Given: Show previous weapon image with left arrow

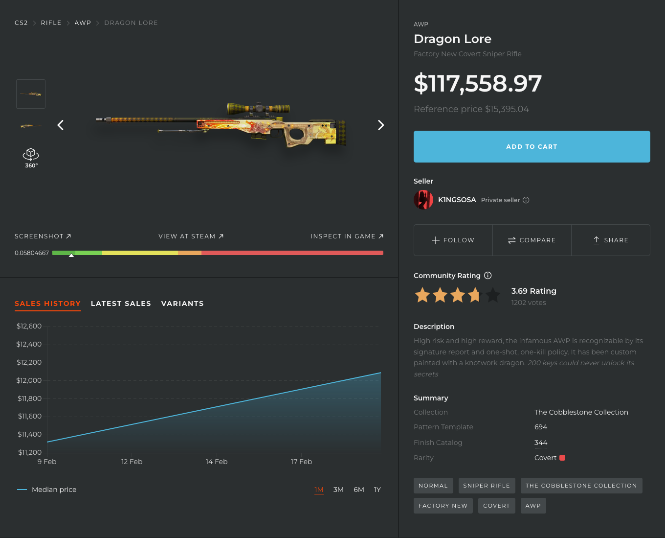Looking at the screenshot, I should [x=61, y=125].
